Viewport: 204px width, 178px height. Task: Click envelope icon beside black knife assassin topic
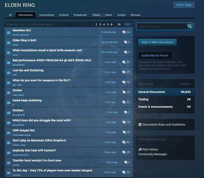[9, 53]
